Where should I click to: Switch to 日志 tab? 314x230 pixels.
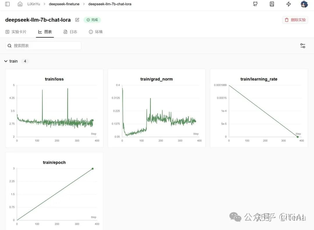coord(70,32)
